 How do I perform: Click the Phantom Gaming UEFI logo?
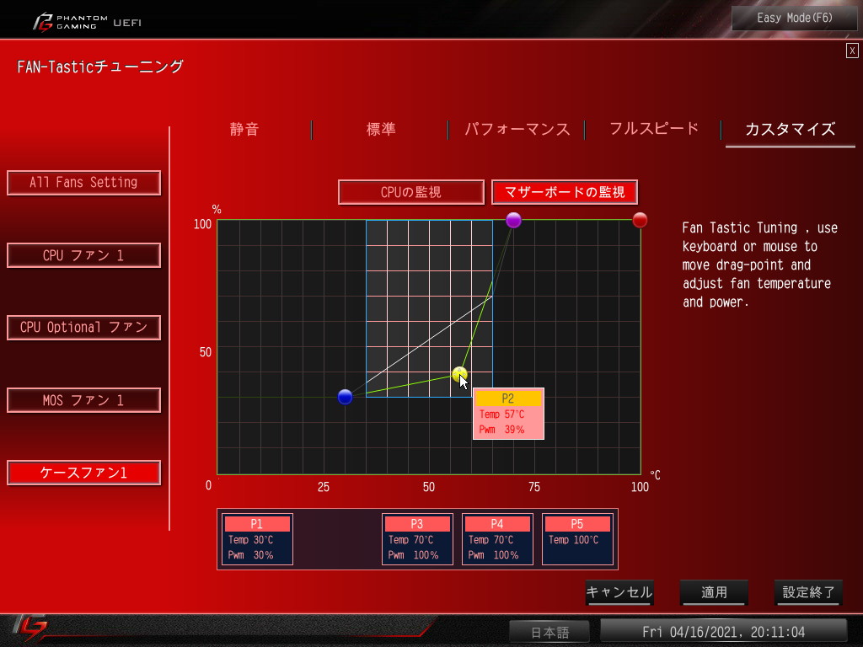point(87,22)
